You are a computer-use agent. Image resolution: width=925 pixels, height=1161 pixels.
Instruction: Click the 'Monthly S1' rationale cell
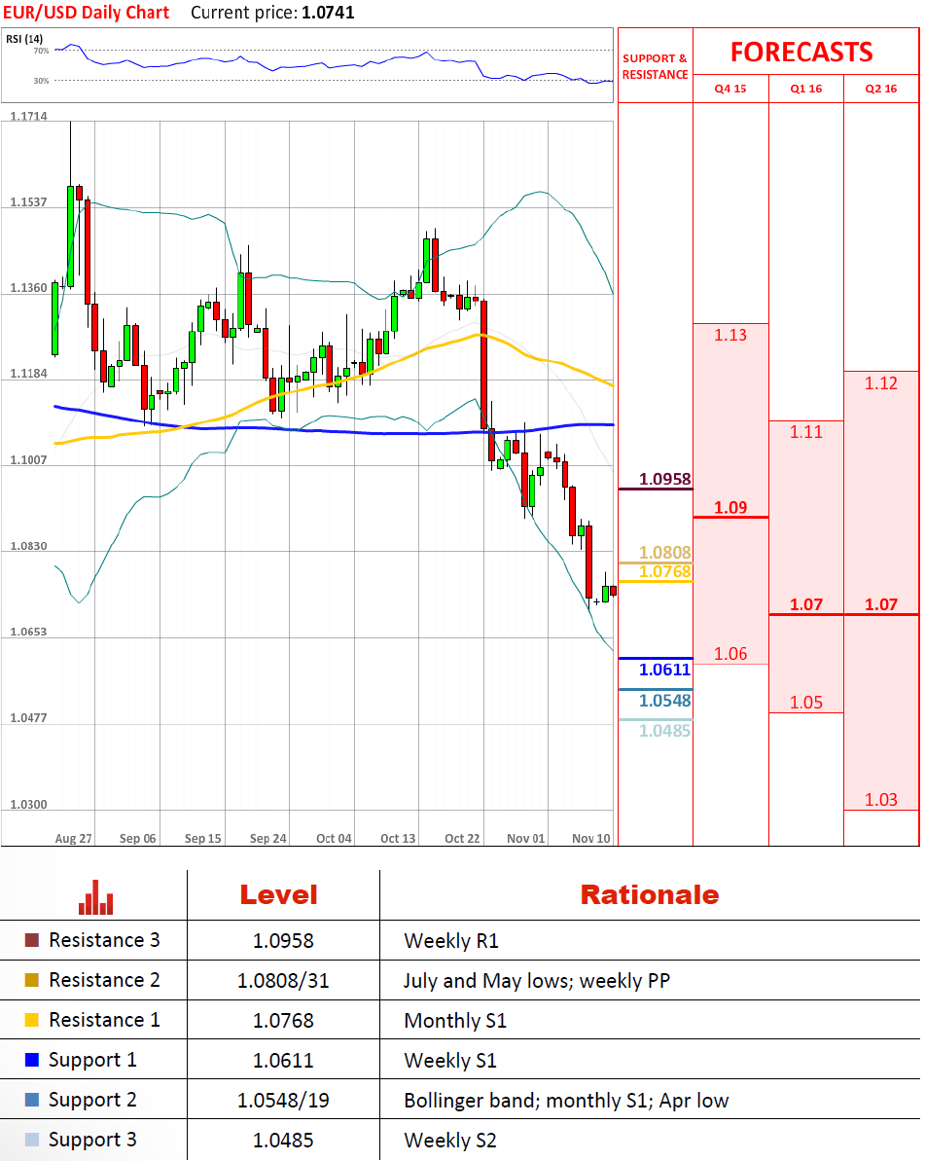pyautogui.click(x=455, y=1021)
